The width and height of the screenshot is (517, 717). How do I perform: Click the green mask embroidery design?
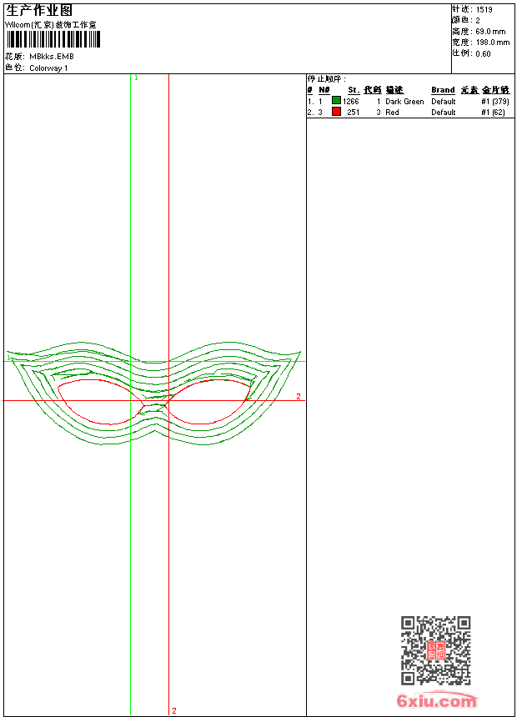pos(154,394)
